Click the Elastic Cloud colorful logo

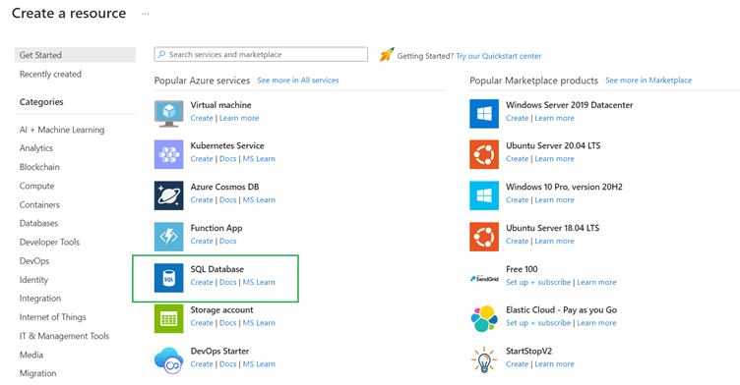click(484, 319)
